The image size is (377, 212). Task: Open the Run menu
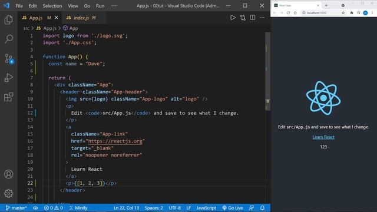[x=100, y=6]
